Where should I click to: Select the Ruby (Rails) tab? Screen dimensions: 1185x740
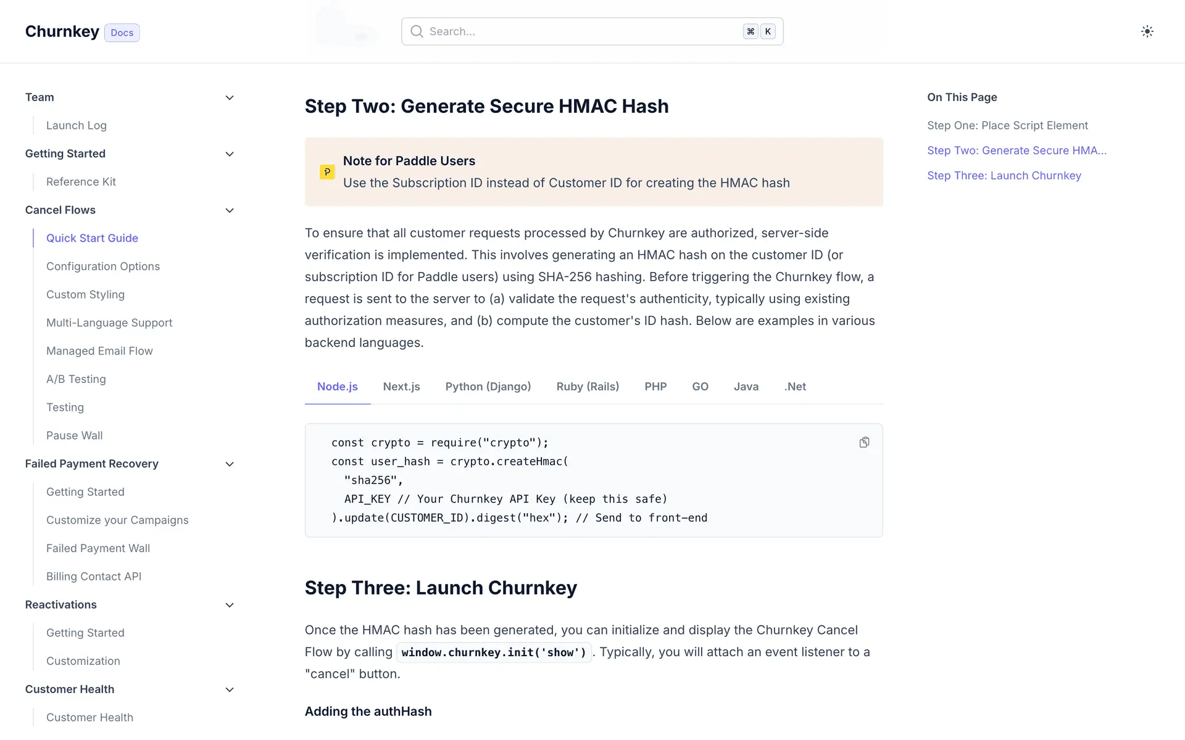587,387
